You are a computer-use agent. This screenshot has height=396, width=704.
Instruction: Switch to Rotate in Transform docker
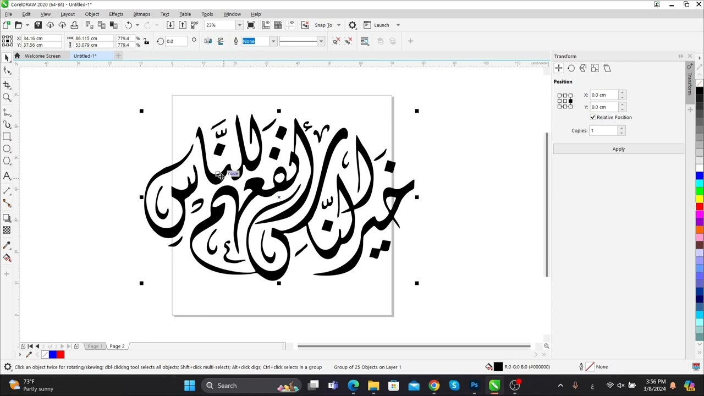571,68
